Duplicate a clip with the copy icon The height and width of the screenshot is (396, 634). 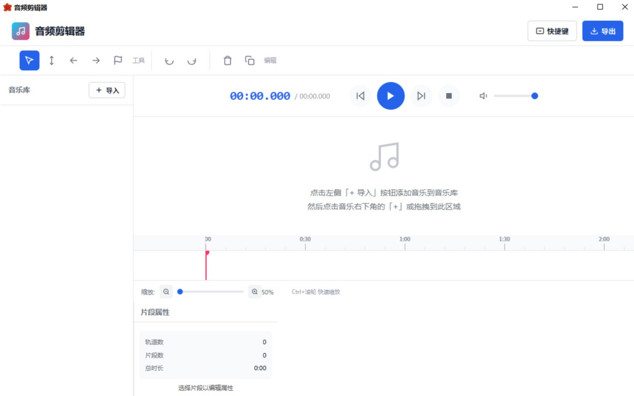point(250,60)
